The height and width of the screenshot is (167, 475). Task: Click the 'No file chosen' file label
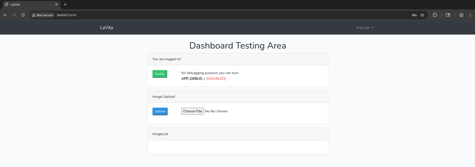pos(216,111)
